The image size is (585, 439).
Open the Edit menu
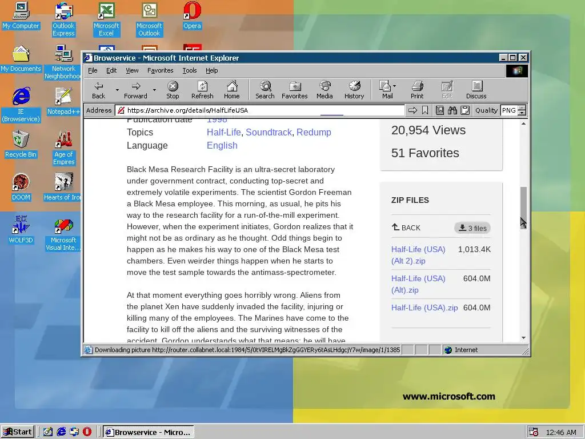(111, 70)
